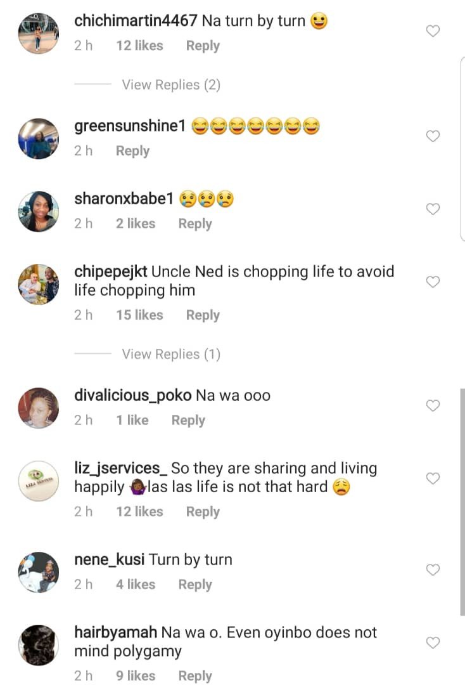This screenshot has height=685, width=465.
Task: Click the vertical scrollbar on the right
Action: pyautogui.click(x=462, y=502)
